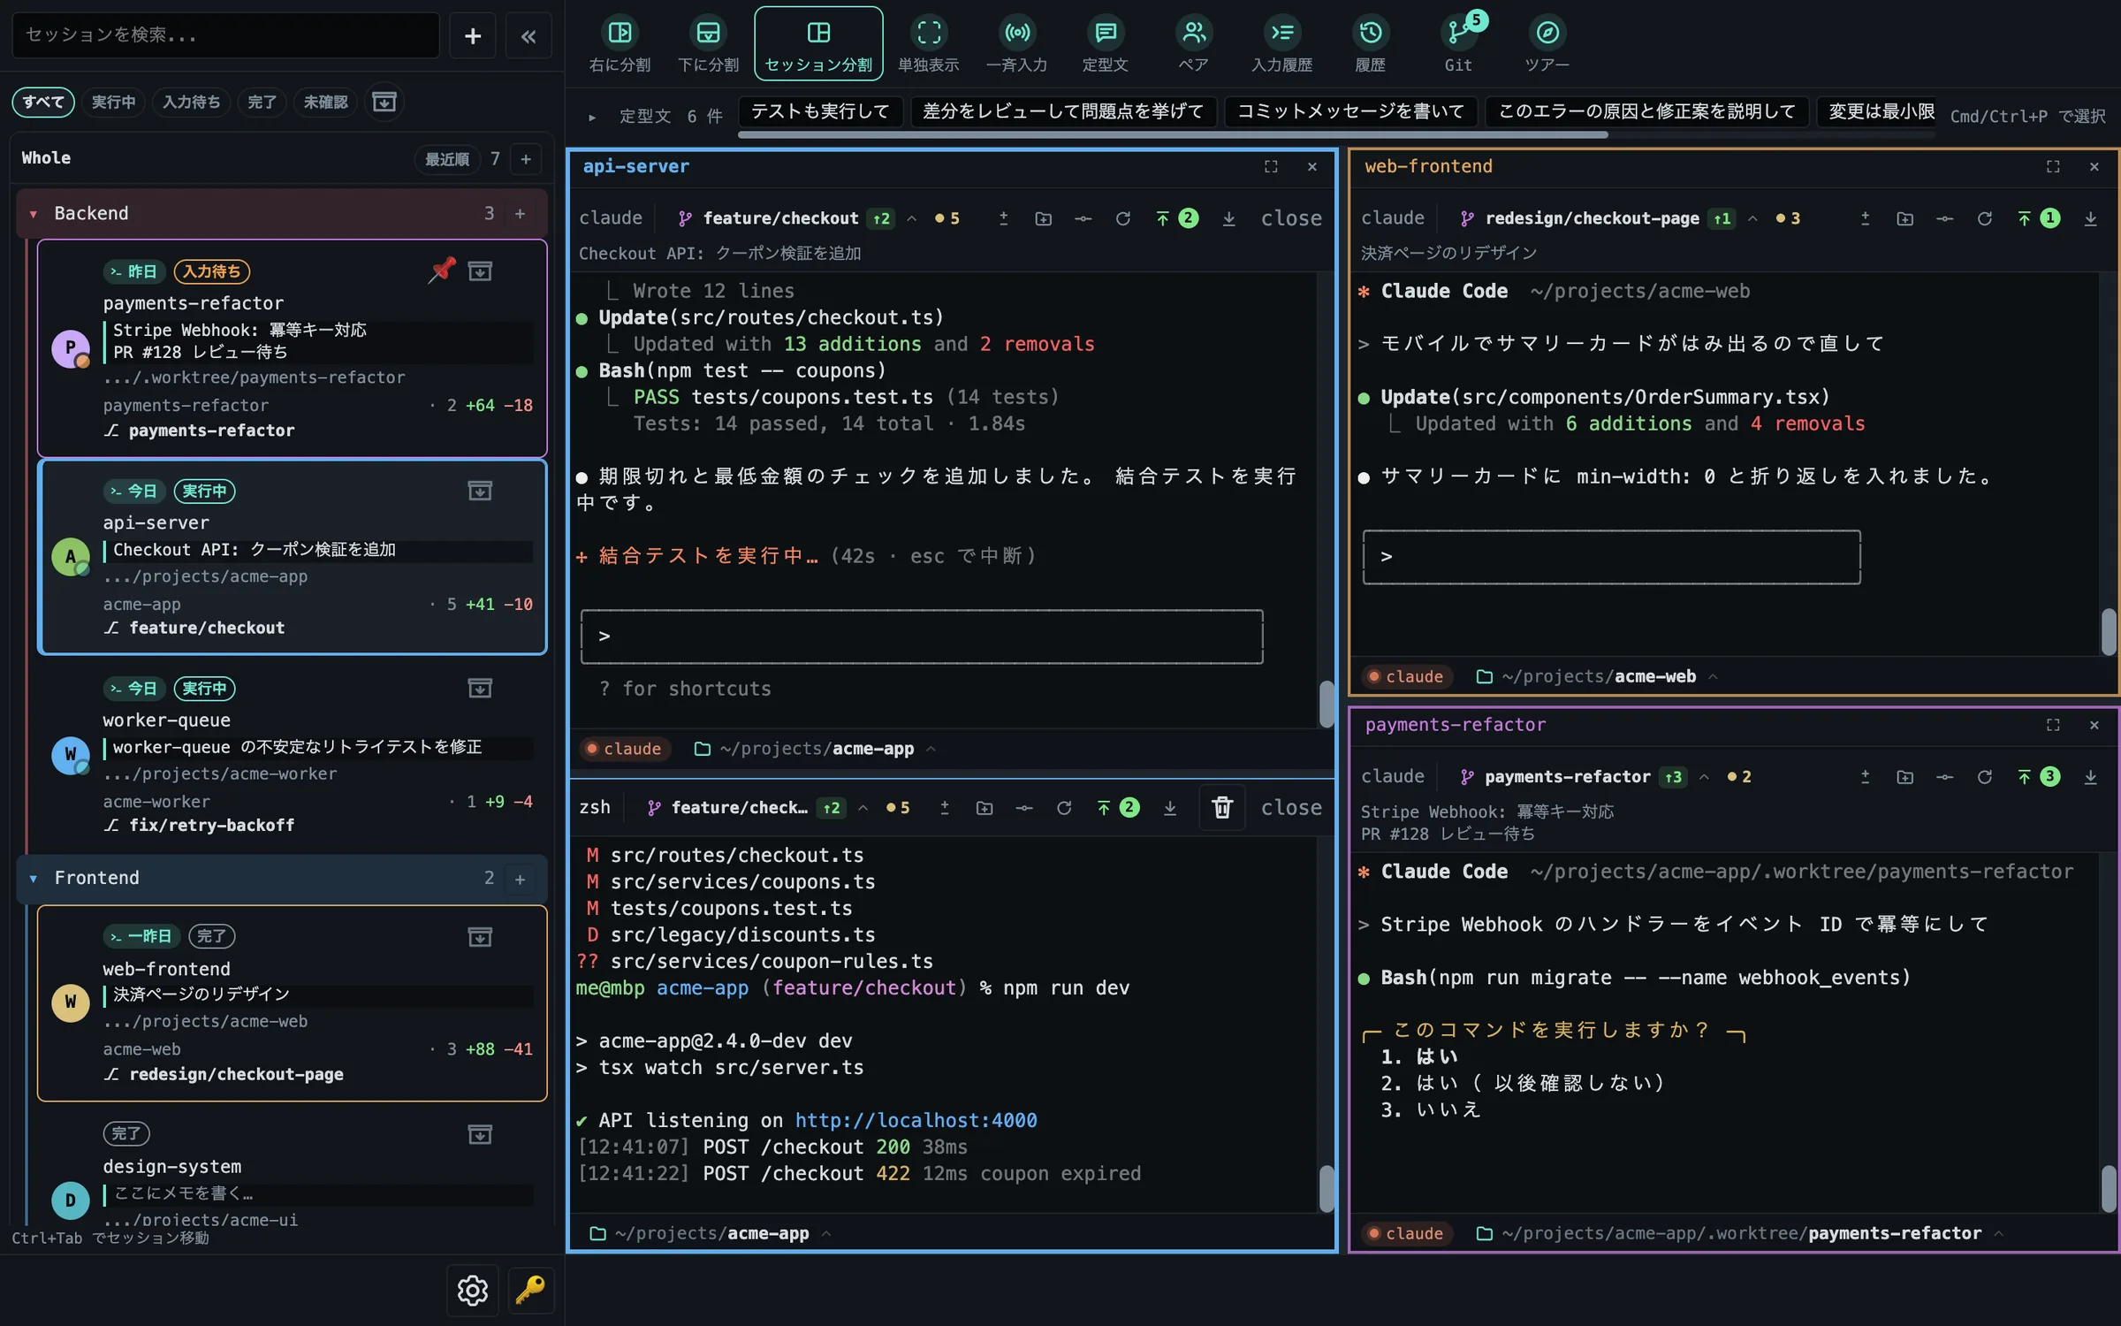Expand api-server pane to fullscreen
This screenshot has width=2121, height=1326.
pyautogui.click(x=1271, y=166)
